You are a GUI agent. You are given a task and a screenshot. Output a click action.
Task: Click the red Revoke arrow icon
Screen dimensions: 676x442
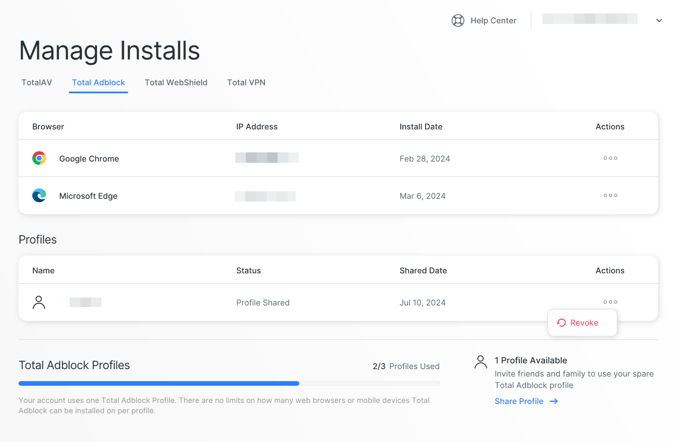(x=561, y=323)
